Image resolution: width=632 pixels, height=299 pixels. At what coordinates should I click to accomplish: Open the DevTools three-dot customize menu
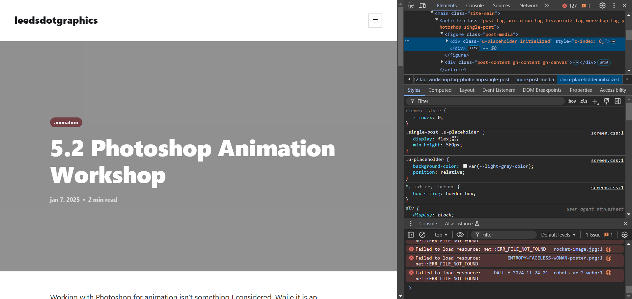614,6
